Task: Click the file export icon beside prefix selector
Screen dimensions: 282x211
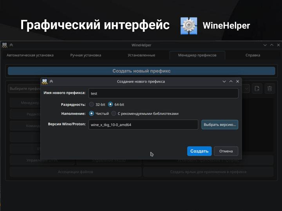Action: click(x=257, y=88)
